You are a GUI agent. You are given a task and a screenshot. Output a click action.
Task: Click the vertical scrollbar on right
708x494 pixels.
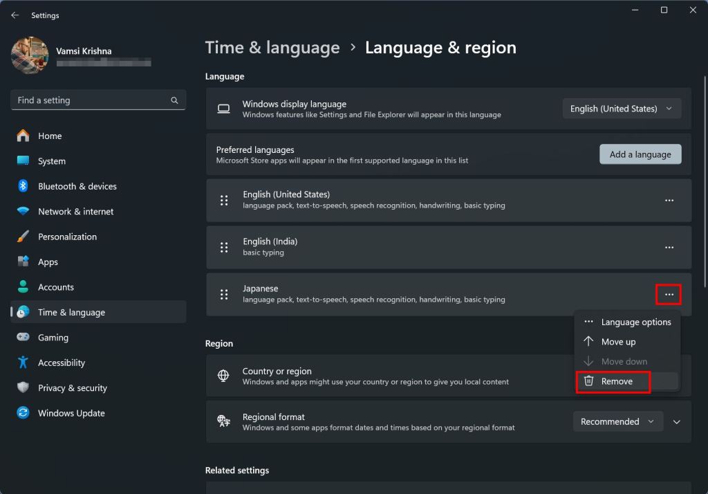(705, 181)
